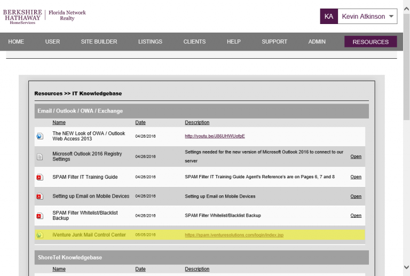The image size is (410, 276).
Task: Click the scrollbar down arrow
Action: [406, 267]
